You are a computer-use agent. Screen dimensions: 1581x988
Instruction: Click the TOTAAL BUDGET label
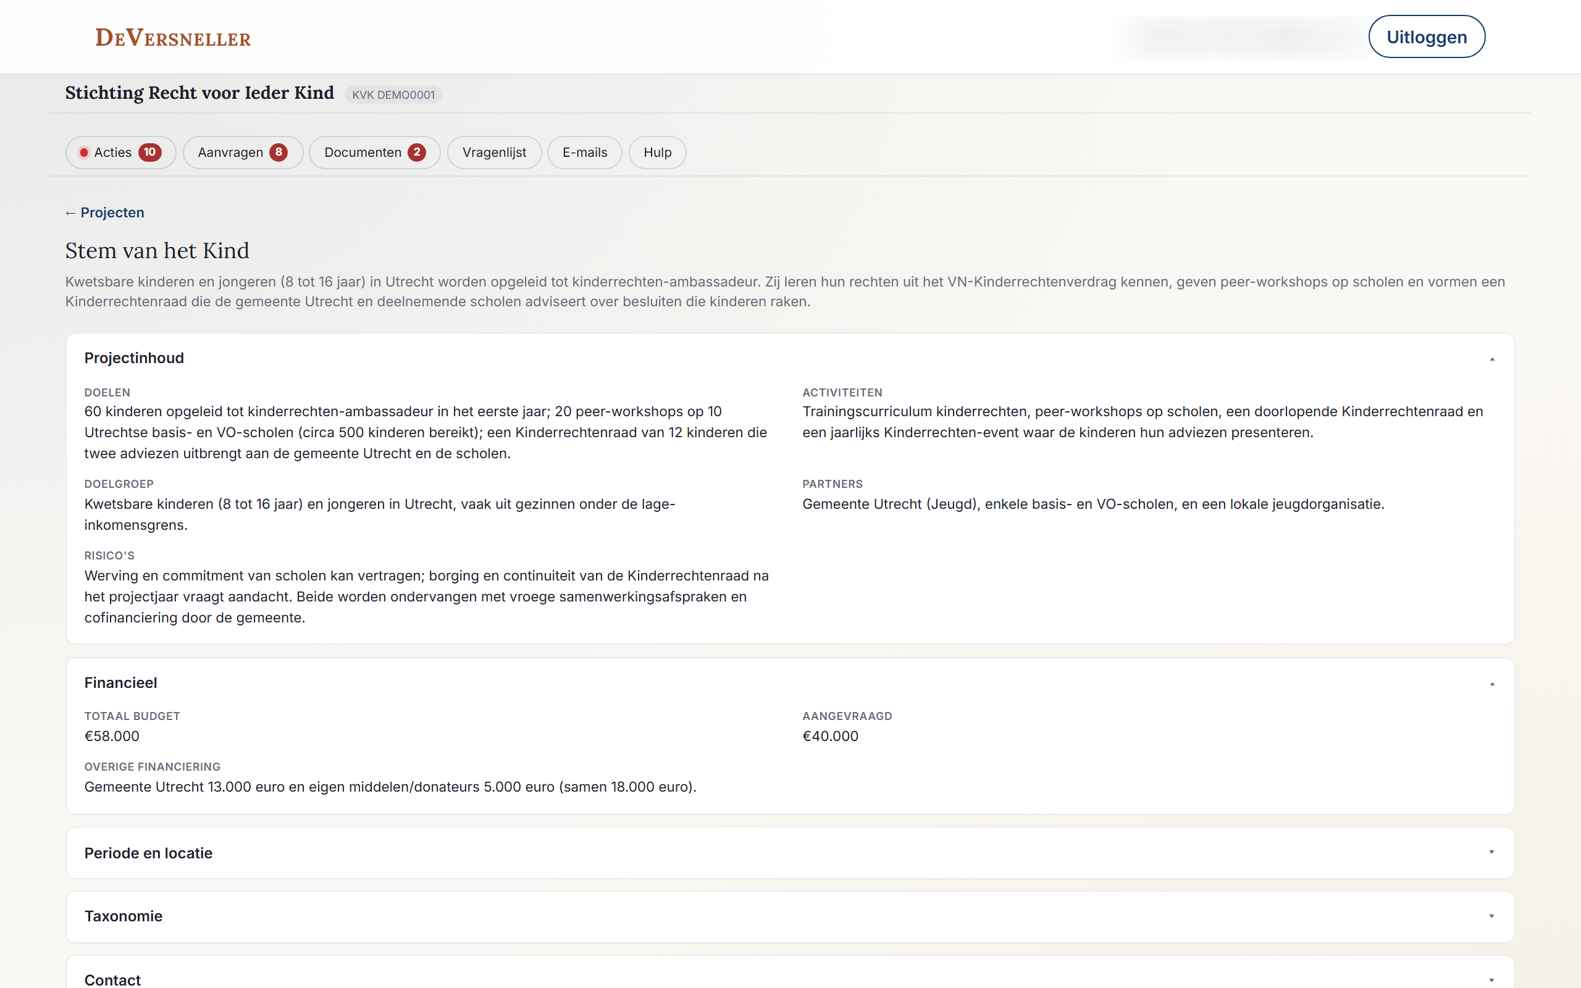point(132,716)
